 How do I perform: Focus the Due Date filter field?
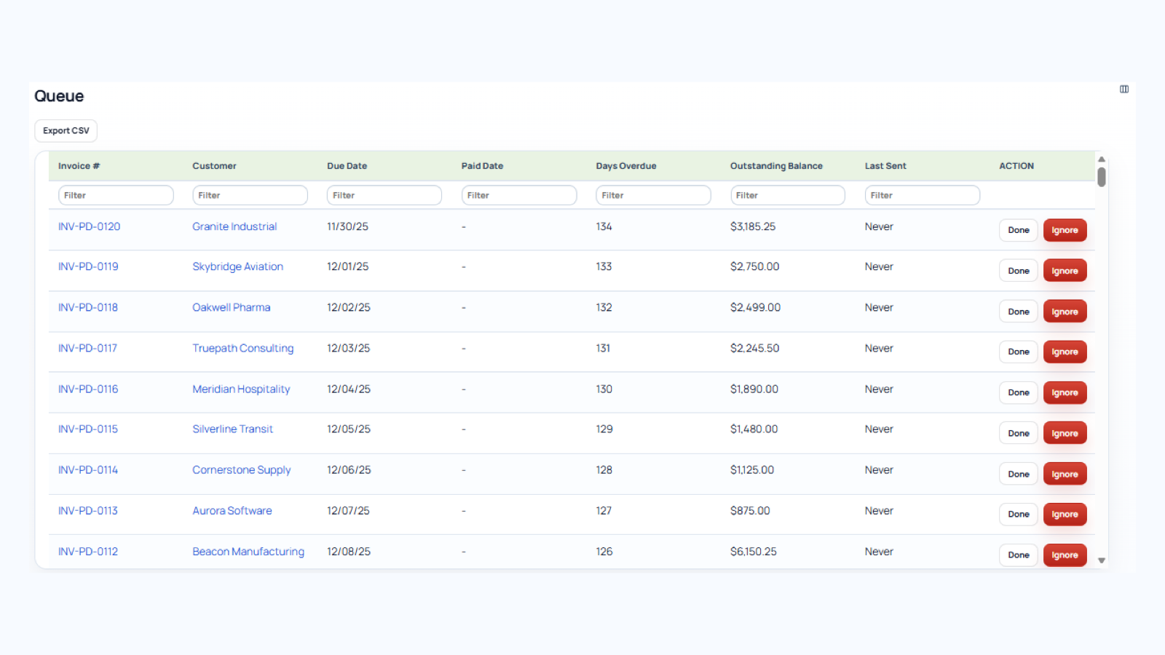click(384, 195)
